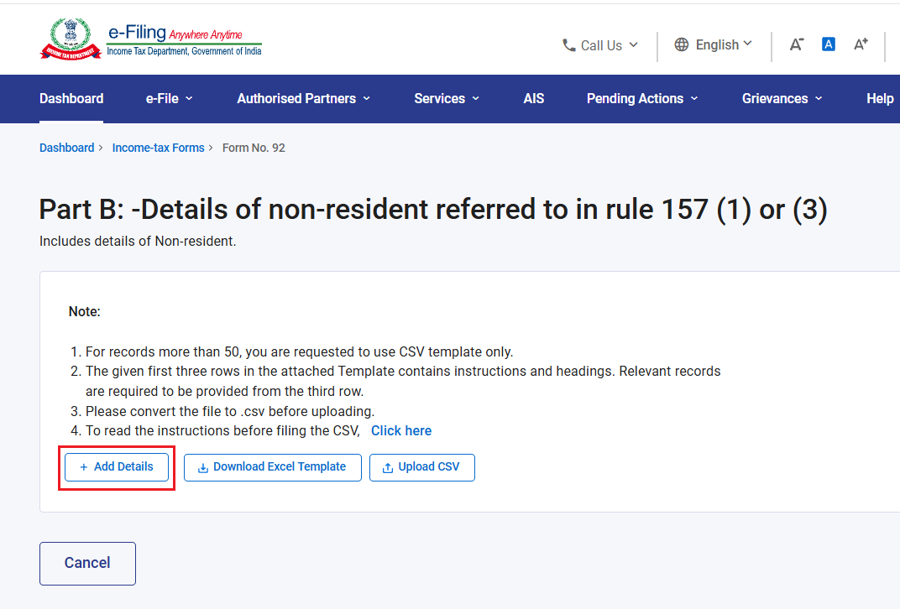Decrease font size with A- icon
Viewport: 900px width, 609px height.
point(797,44)
